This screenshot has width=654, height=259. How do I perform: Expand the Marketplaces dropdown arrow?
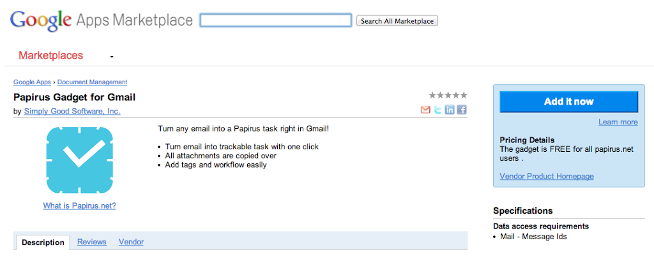tap(112, 57)
